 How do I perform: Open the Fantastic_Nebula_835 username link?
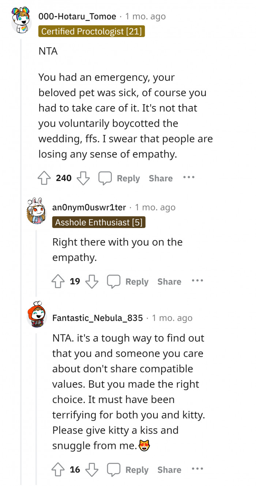(98, 318)
